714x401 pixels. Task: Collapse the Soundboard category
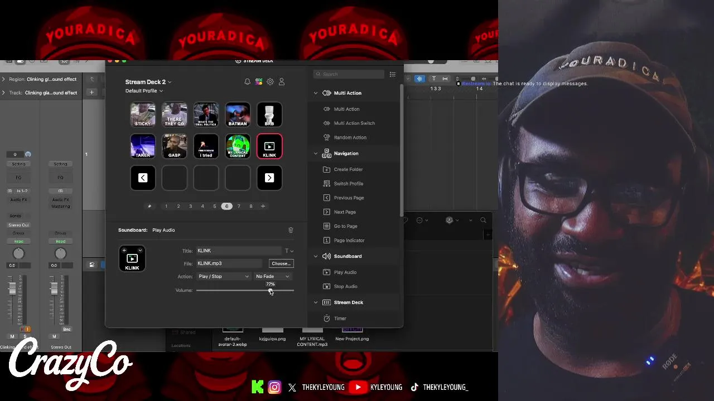316,256
